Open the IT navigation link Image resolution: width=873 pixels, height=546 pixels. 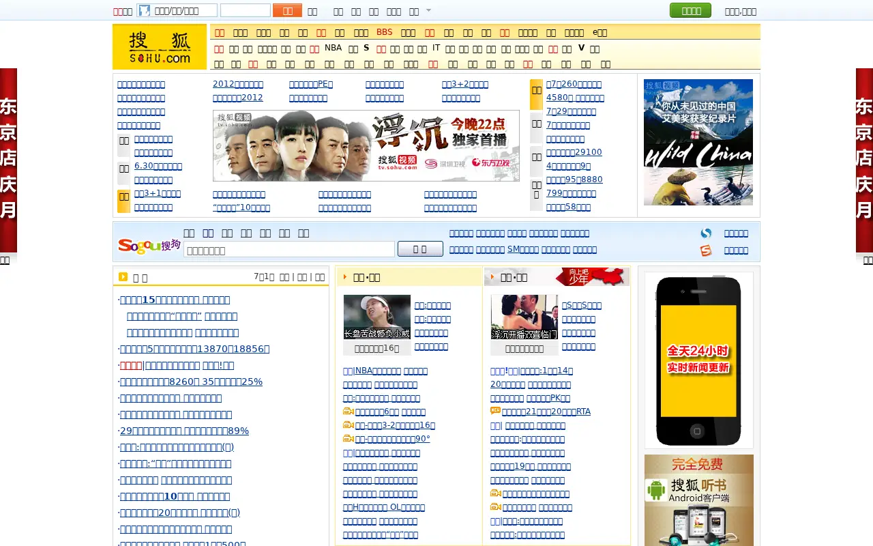coord(436,48)
